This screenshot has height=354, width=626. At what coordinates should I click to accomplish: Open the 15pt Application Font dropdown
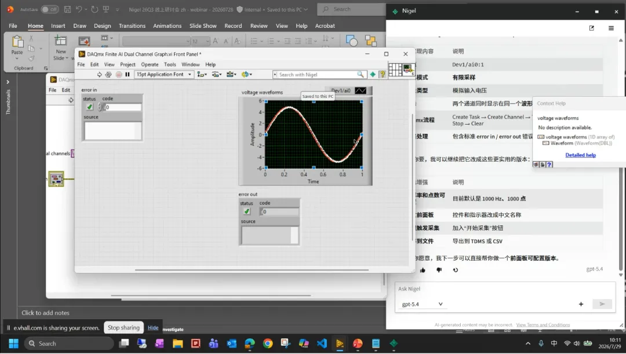coord(164,75)
